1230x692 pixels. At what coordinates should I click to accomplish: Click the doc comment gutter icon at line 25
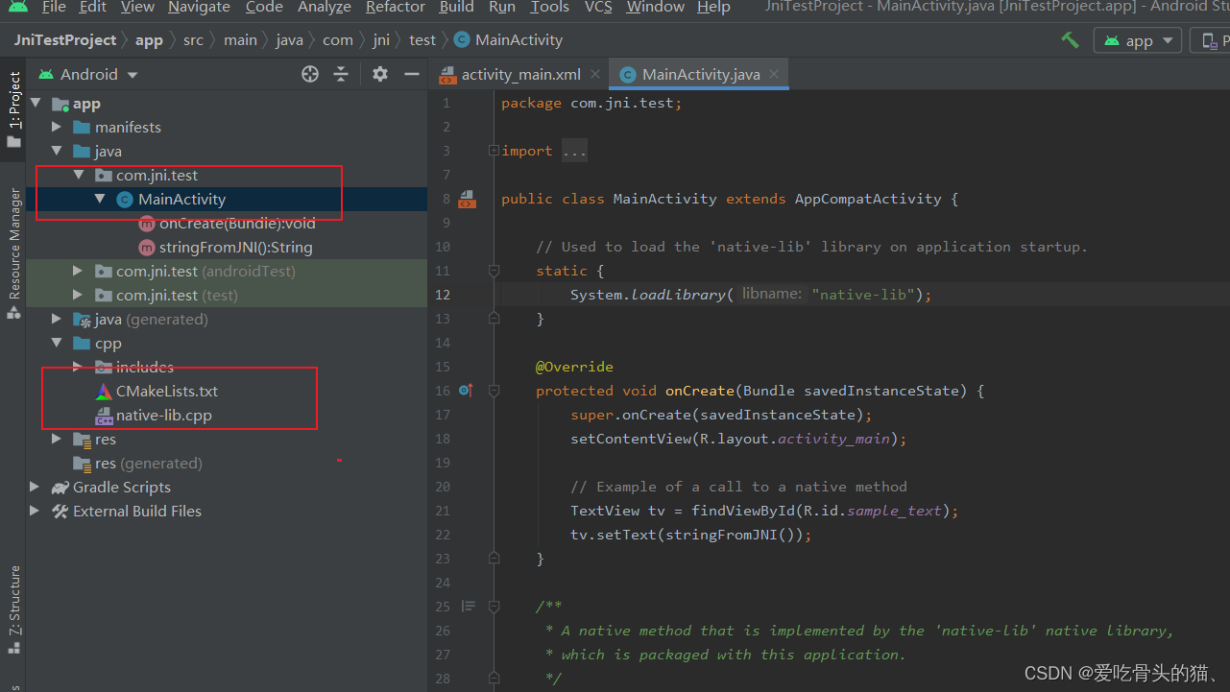pos(468,606)
